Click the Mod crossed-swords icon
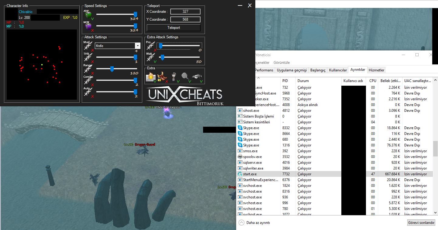Image resolution: width=438 pixels, height=230 pixels. [x=88, y=46]
